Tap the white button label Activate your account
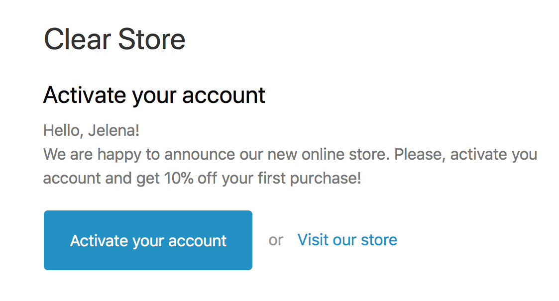 148,240
